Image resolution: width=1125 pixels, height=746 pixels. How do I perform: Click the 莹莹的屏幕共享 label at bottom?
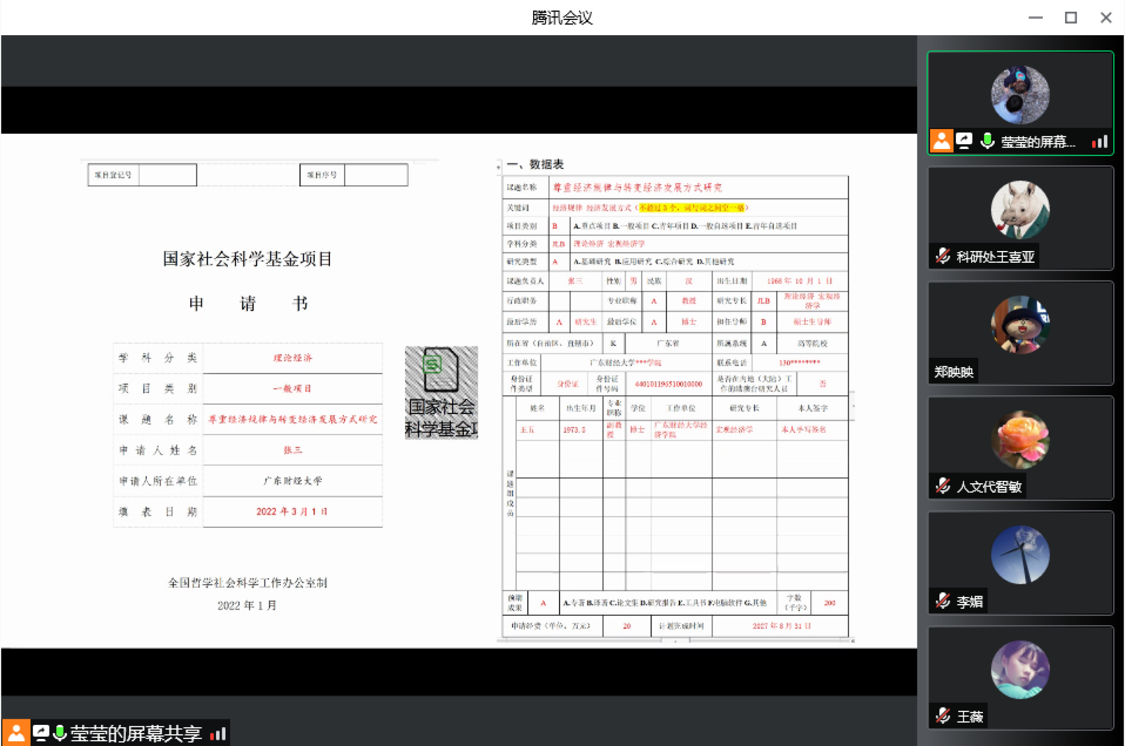tap(136, 734)
